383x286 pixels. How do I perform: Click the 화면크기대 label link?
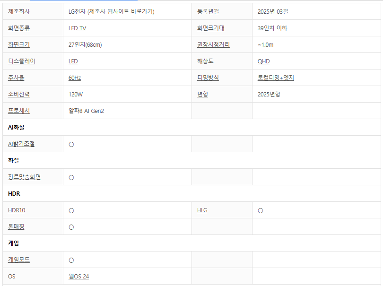point(210,28)
